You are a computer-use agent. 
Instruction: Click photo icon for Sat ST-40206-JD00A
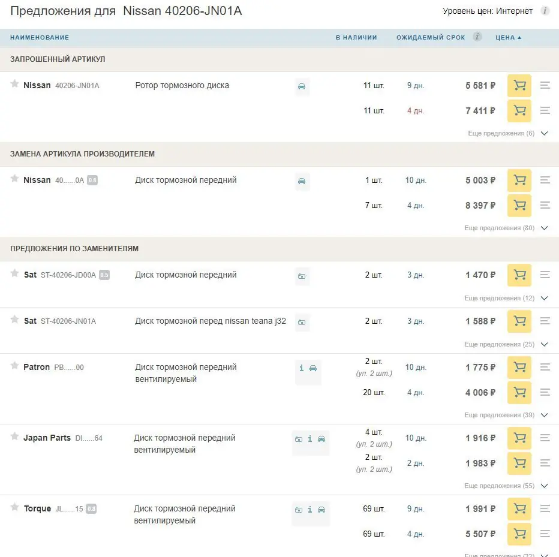[302, 276]
